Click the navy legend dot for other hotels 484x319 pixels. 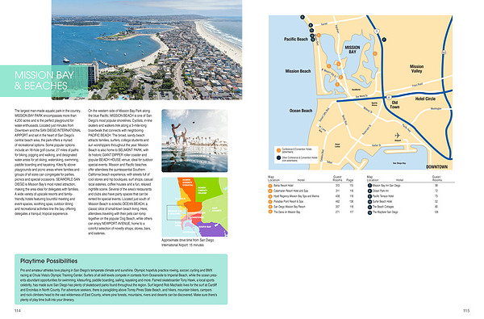tap(279, 158)
